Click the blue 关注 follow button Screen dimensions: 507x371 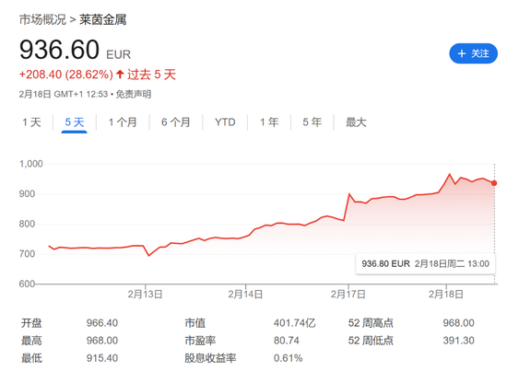(x=473, y=53)
